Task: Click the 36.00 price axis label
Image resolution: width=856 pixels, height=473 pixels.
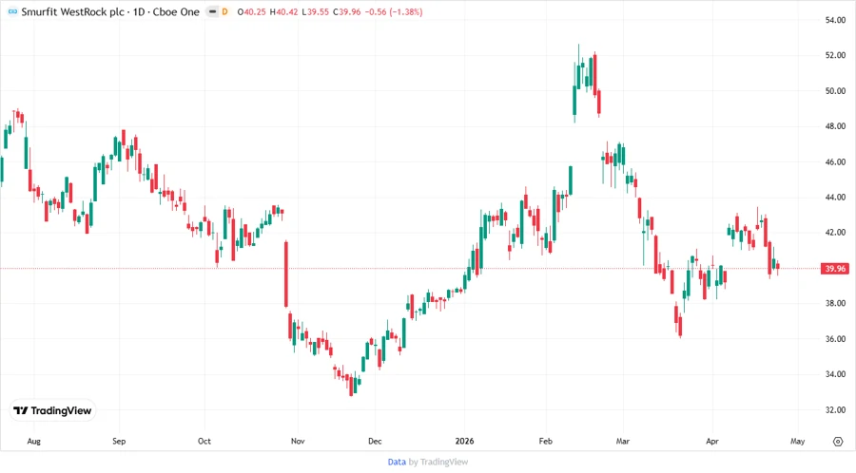Action: [835, 339]
